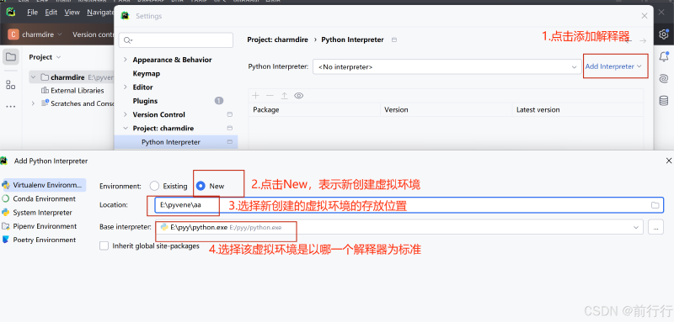Open the Edit menu
674x322 pixels.
(51, 13)
